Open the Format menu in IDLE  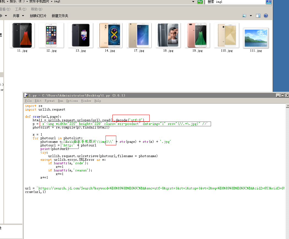(50, 101)
